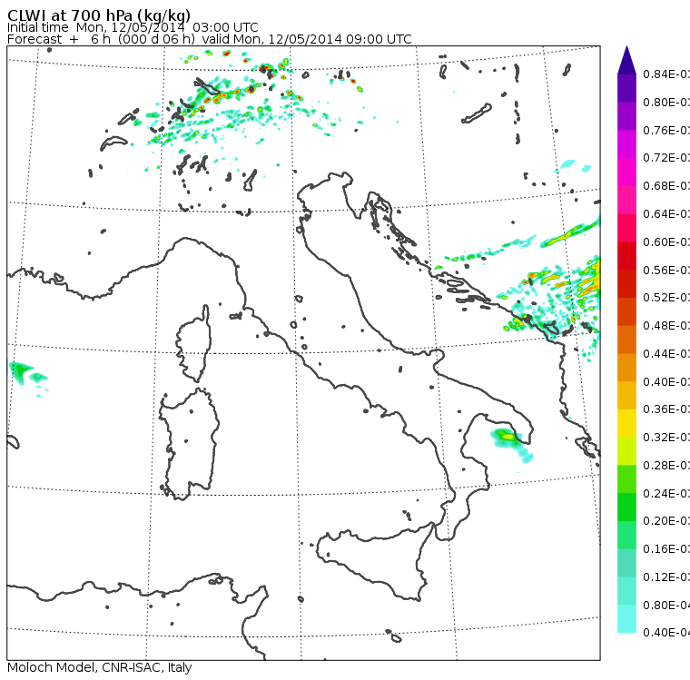The image size is (690, 680).
Task: Click the 0.12E-03 color scale label
Action: [x=665, y=577]
